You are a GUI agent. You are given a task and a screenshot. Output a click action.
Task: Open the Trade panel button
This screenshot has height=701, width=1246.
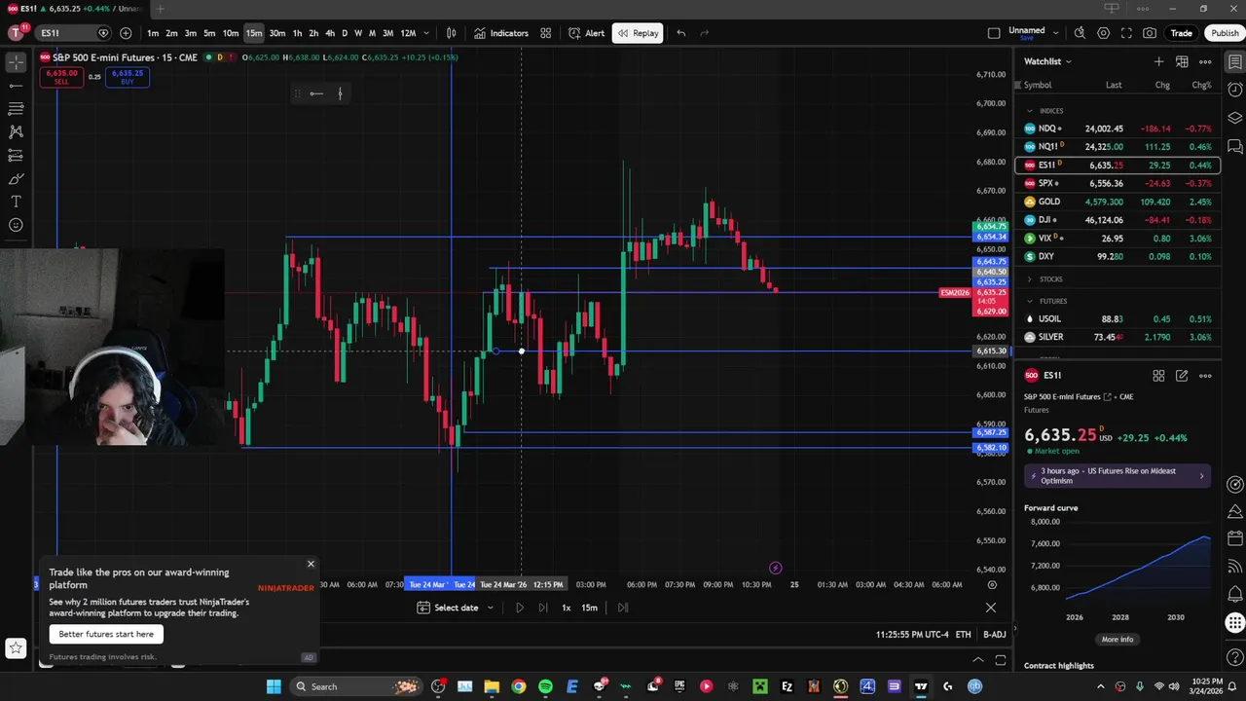pos(1181,33)
